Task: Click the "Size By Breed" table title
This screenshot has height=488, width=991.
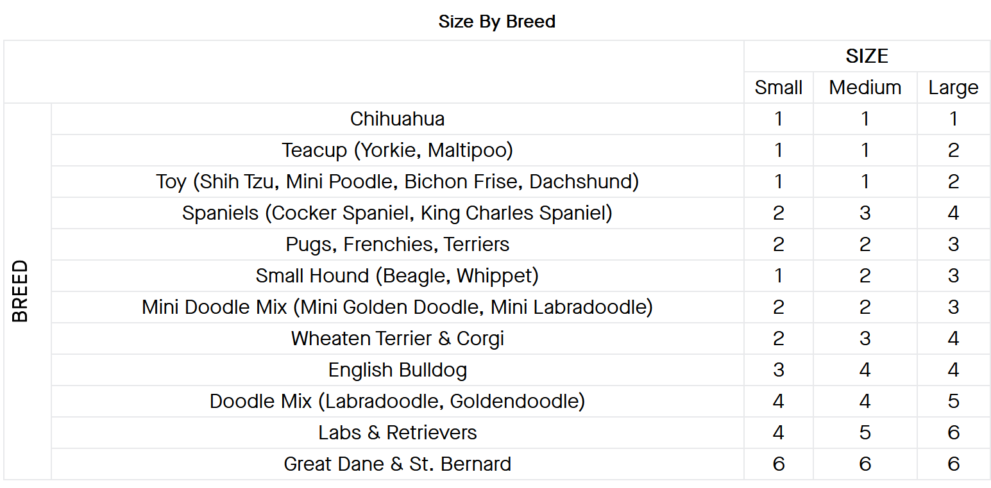Action: (496, 22)
